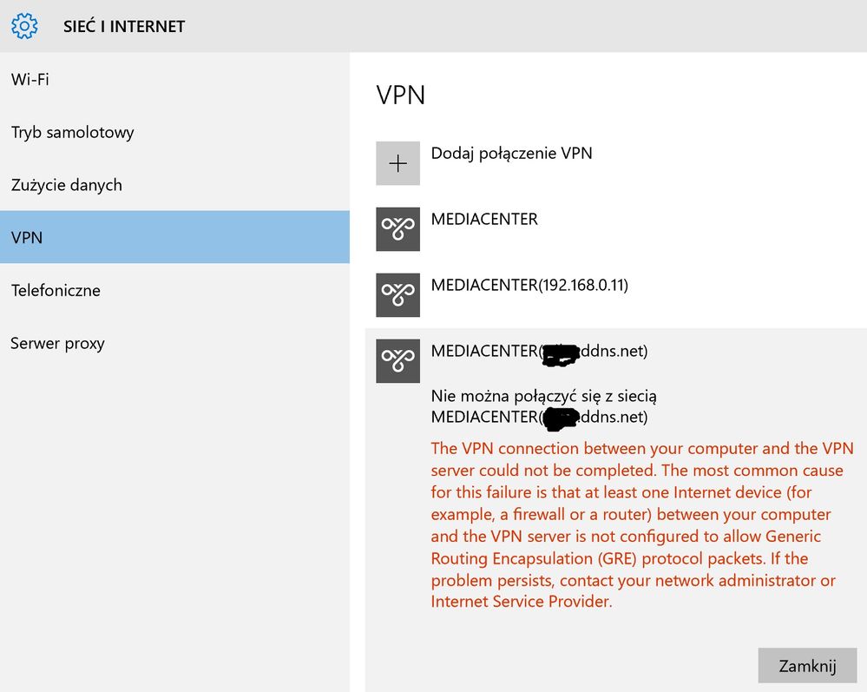This screenshot has height=692, width=867.
Task: Click the MEDIACENTER(192.168.0.11) VPN icon
Action: tap(397, 294)
